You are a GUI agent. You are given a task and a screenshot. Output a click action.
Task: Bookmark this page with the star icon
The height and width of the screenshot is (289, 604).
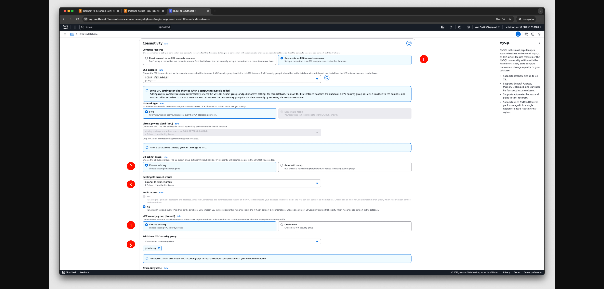(x=510, y=19)
